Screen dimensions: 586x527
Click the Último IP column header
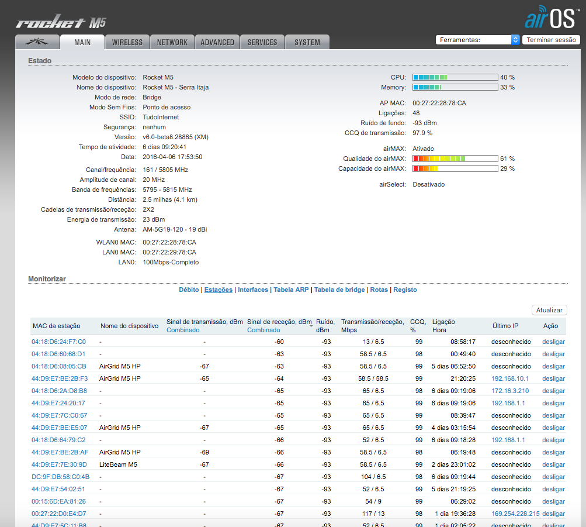coord(505,326)
